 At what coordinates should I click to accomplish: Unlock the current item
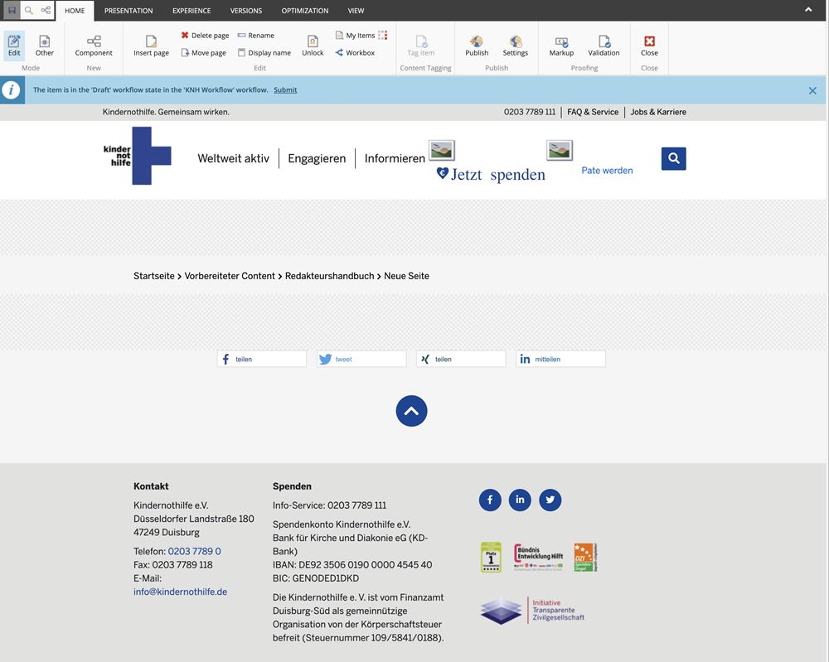(x=313, y=45)
